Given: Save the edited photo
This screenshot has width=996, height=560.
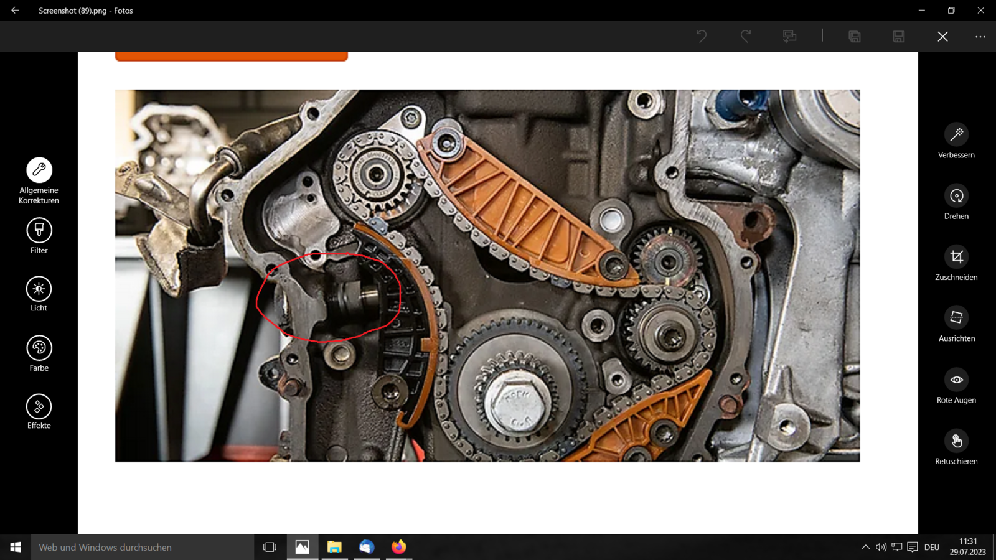Looking at the screenshot, I should click(x=898, y=36).
